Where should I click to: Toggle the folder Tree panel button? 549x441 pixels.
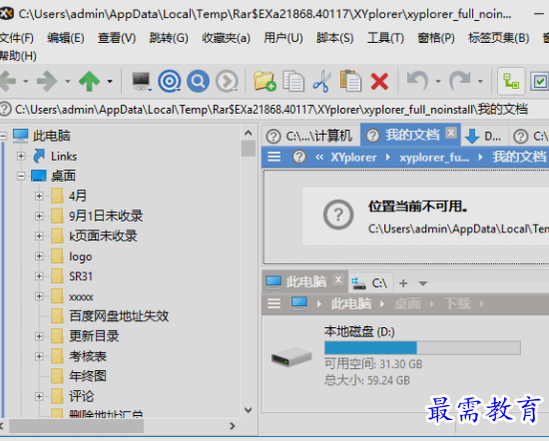[511, 81]
